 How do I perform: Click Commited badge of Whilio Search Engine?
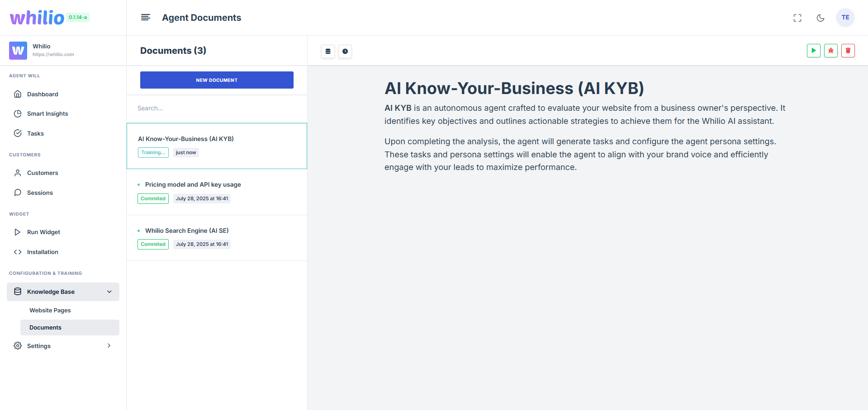pos(153,245)
